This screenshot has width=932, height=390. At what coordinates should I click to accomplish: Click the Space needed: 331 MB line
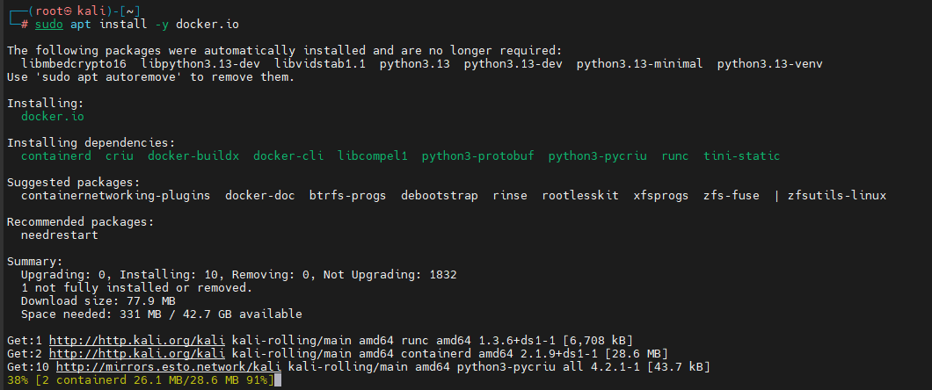[x=161, y=314]
